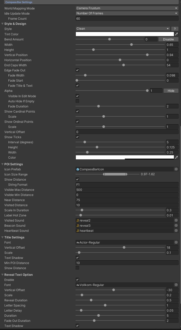
Task: Click the eyedropper icon beside Tint Color
Action: pyautogui.click(x=176, y=34)
